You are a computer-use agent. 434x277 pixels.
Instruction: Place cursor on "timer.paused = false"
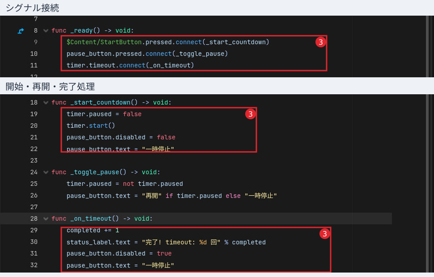(x=104, y=114)
